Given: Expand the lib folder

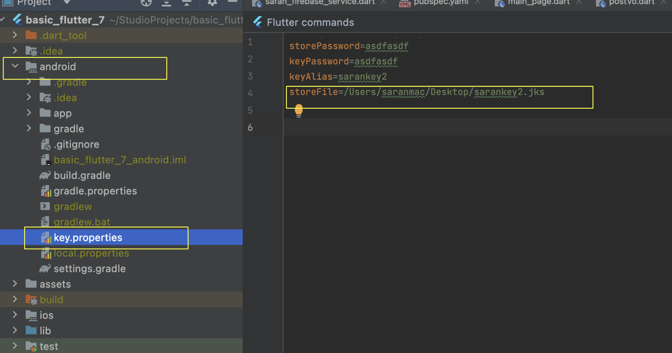Looking at the screenshot, I should pos(15,330).
